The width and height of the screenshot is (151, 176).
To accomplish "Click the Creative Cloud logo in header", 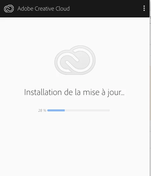I will [x=9, y=9].
